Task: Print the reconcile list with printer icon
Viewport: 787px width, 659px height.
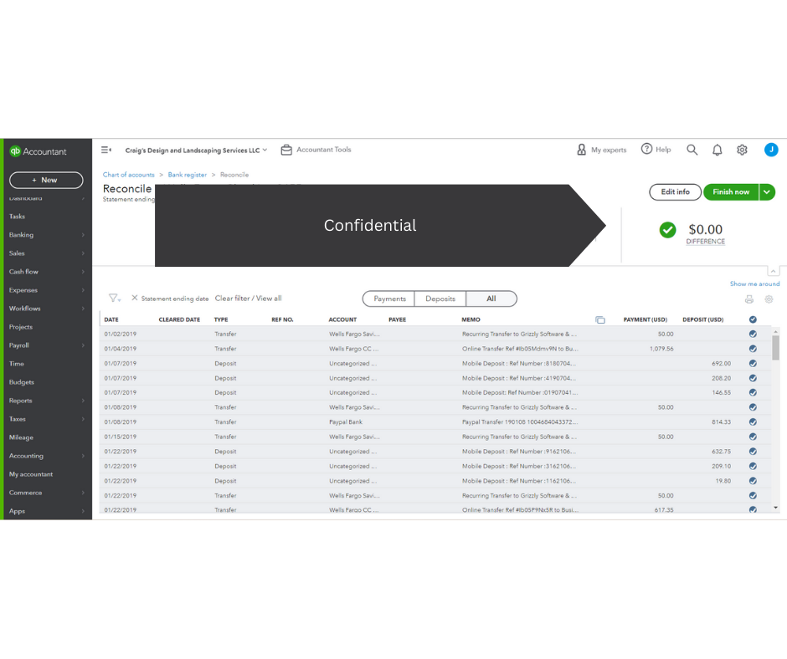Action: pyautogui.click(x=748, y=299)
